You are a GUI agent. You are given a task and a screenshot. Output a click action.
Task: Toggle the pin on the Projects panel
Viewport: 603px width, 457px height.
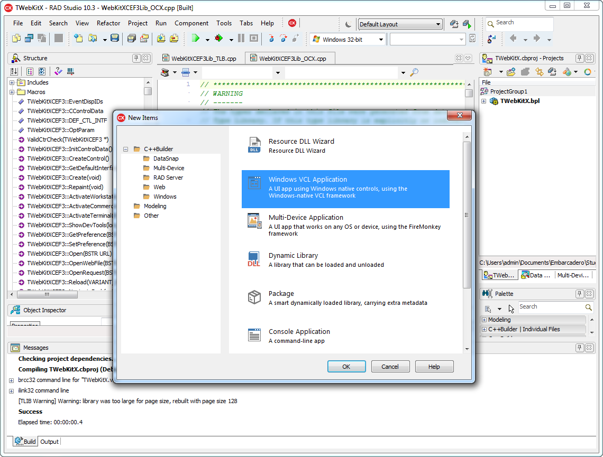click(x=580, y=58)
